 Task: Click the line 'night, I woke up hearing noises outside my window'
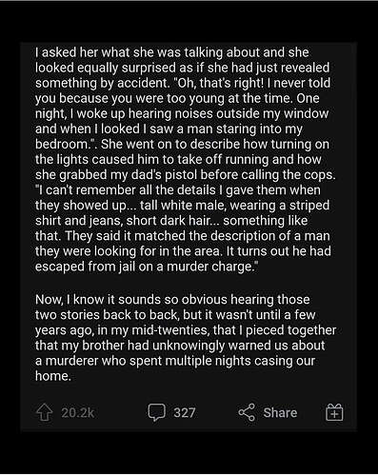click(182, 114)
